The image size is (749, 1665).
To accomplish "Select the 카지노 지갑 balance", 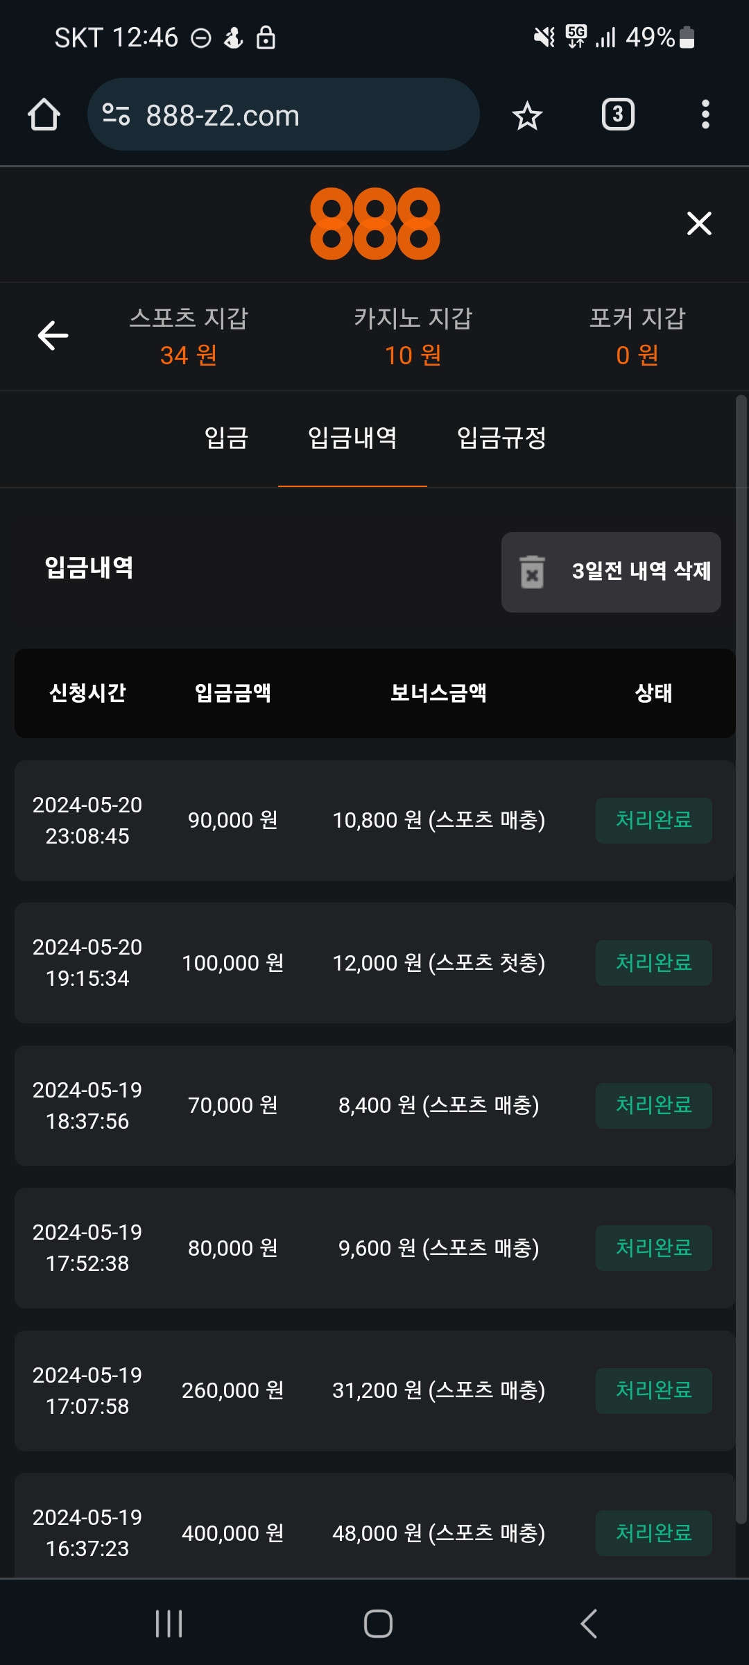I will point(413,337).
